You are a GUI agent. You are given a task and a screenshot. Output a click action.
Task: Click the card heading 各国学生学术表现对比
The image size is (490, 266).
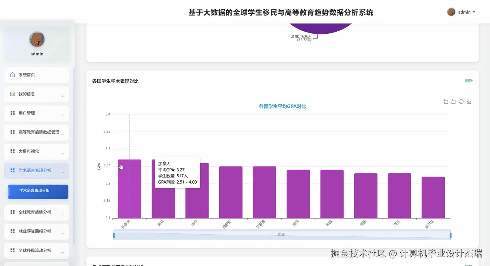click(115, 81)
